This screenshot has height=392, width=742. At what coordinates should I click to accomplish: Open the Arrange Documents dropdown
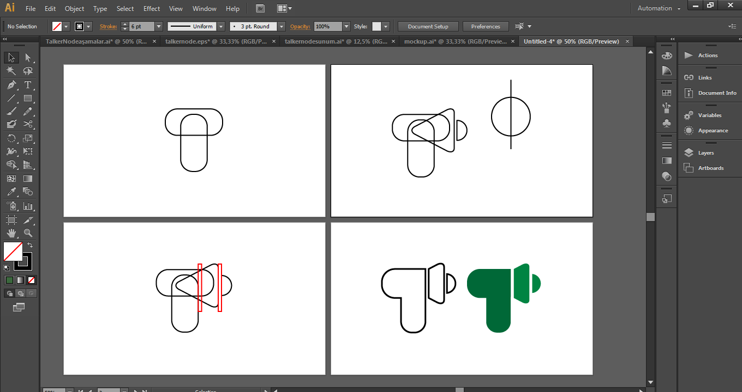pyautogui.click(x=284, y=8)
